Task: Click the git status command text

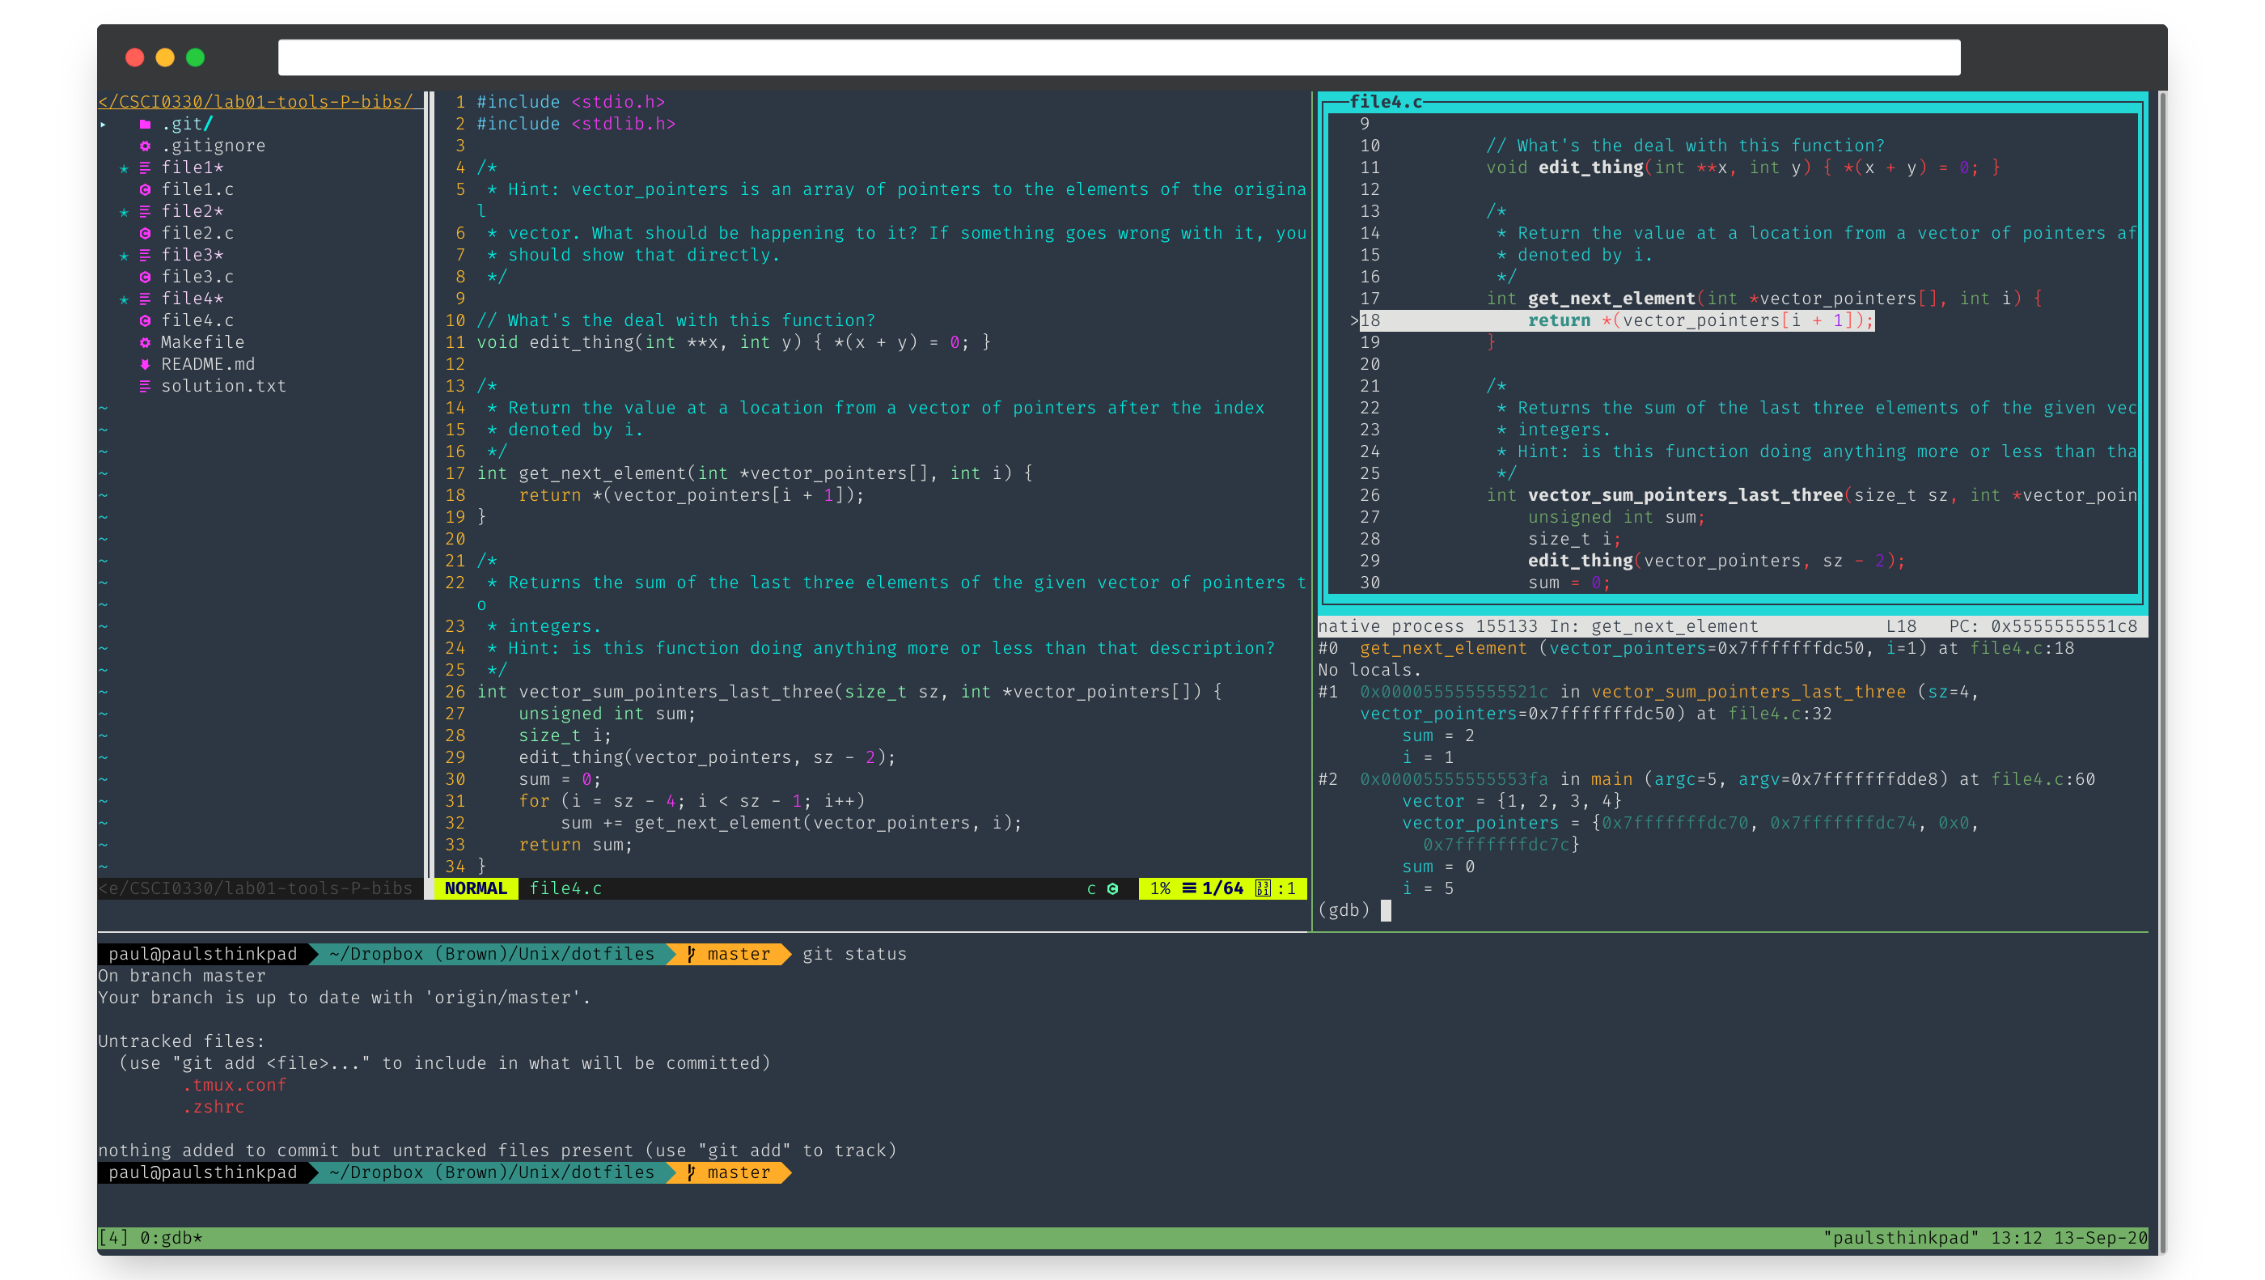Action: pyautogui.click(x=853, y=955)
